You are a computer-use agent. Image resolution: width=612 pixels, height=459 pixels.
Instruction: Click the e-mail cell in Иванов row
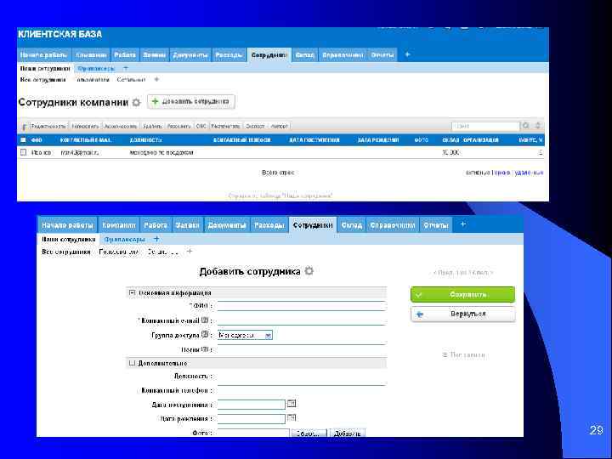click(x=80, y=153)
